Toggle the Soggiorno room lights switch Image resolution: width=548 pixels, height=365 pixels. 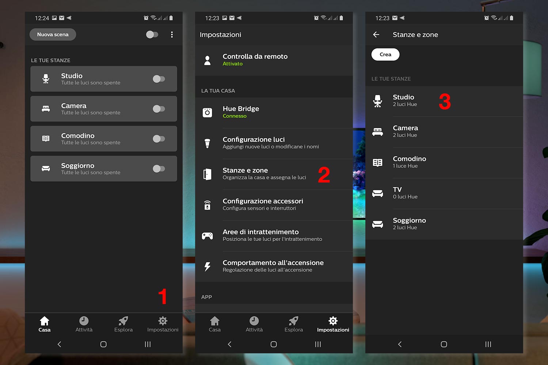[159, 169]
